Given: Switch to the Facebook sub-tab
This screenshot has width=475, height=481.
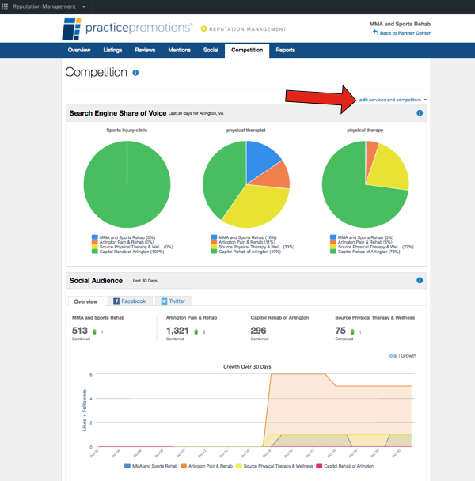Looking at the screenshot, I should (x=130, y=301).
